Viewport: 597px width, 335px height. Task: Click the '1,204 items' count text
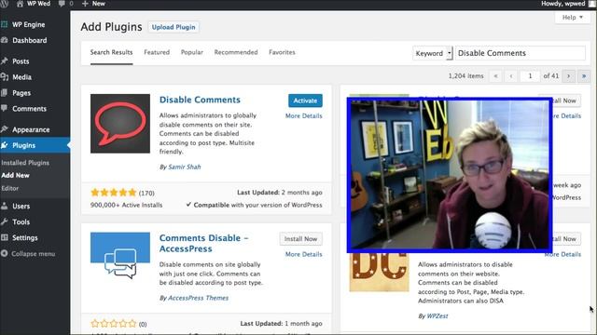pos(465,76)
